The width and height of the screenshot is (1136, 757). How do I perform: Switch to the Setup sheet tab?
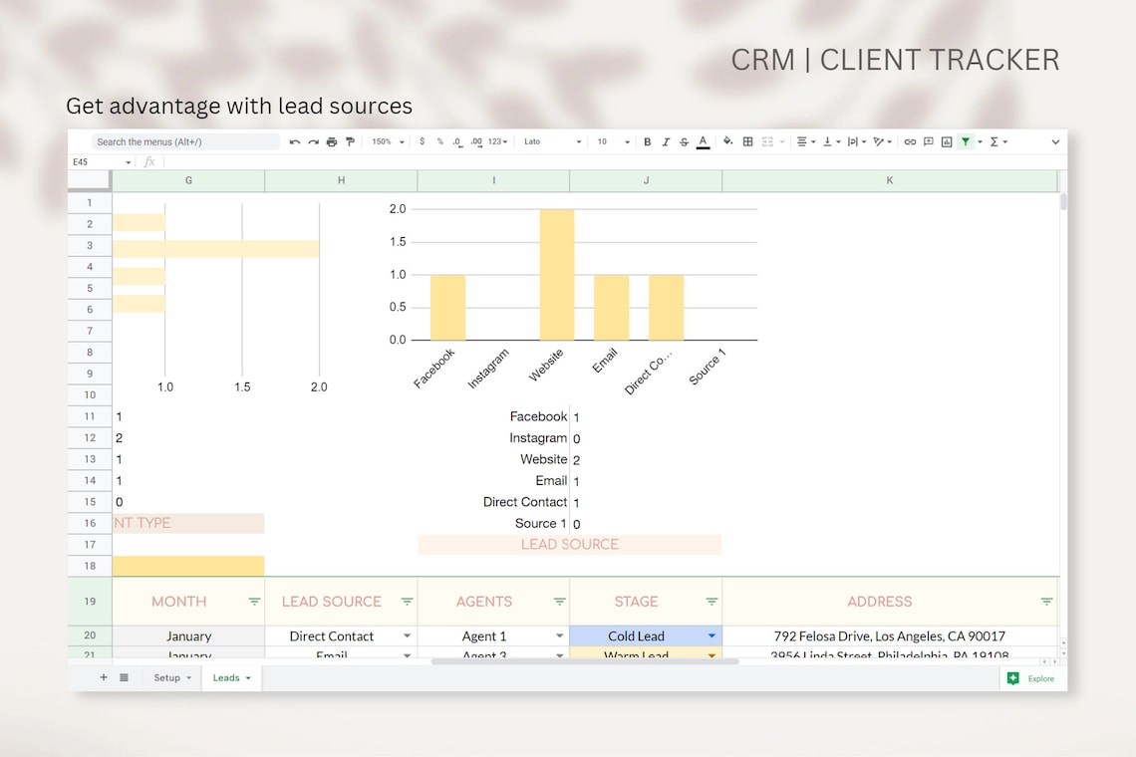pos(169,677)
